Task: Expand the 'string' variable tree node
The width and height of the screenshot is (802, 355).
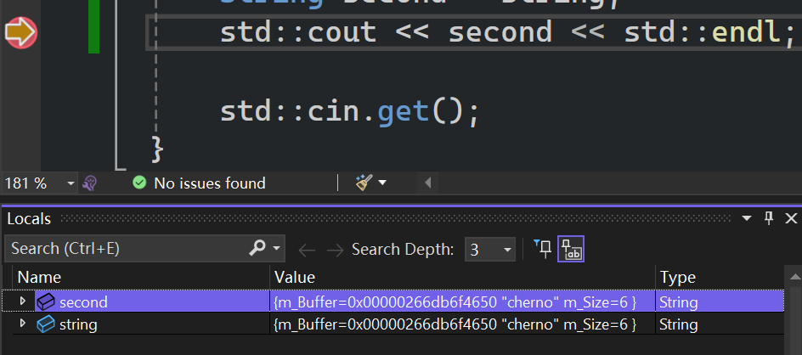Action: (x=23, y=324)
